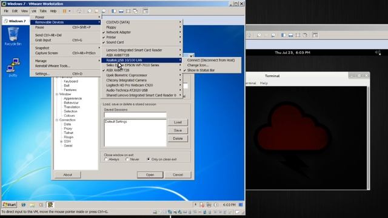This screenshot has width=388, height=218.
Task: Select the Never radio button
Action: click(x=127, y=159)
